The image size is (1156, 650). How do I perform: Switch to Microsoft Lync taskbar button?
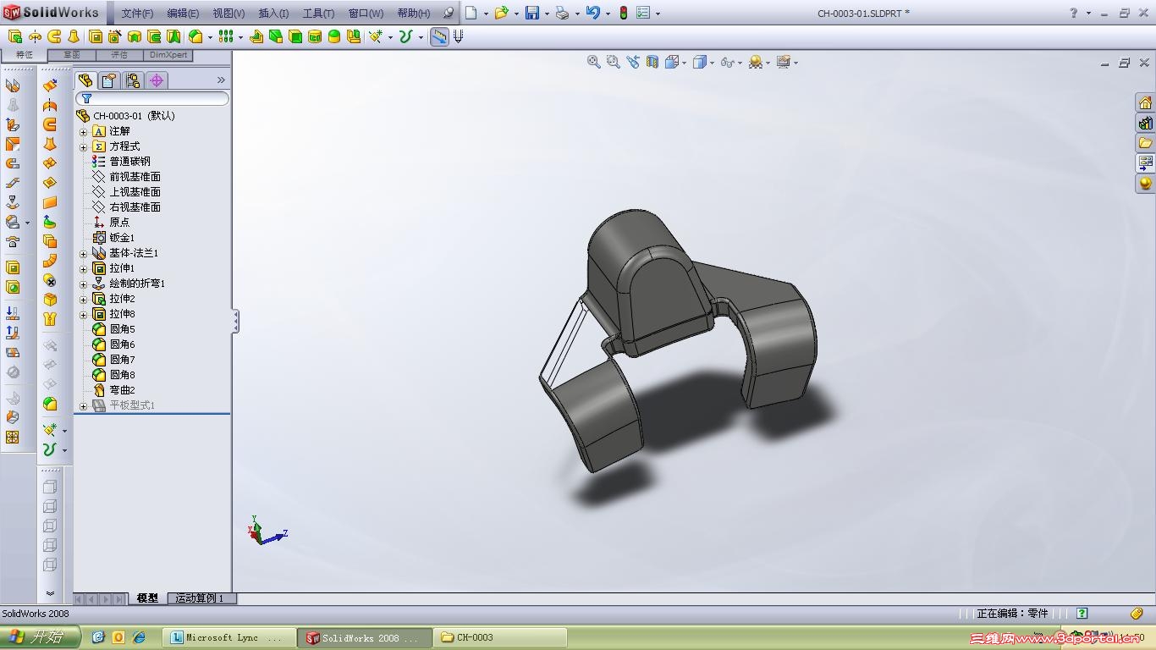point(229,637)
